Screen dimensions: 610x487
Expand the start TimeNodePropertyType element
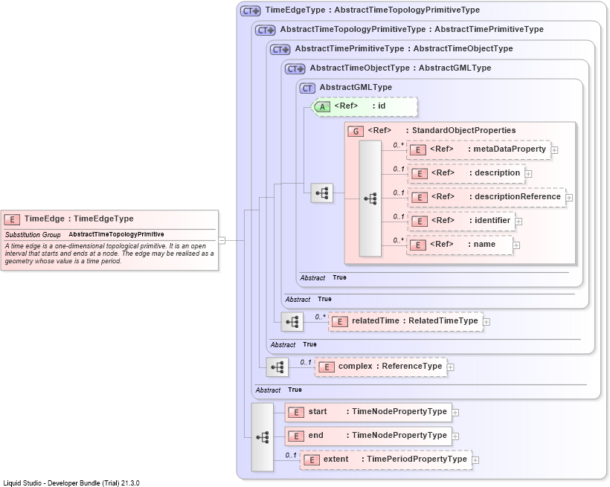[x=455, y=413]
